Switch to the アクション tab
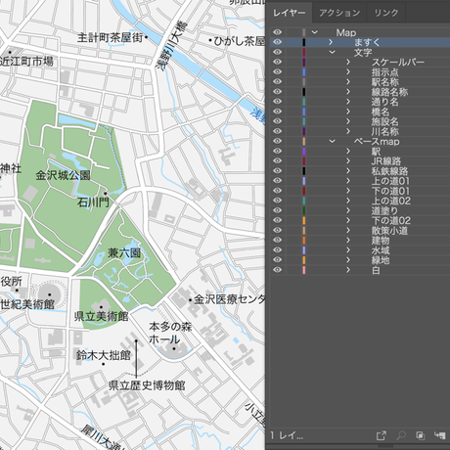Image resolution: width=450 pixels, height=450 pixels. coord(339,13)
